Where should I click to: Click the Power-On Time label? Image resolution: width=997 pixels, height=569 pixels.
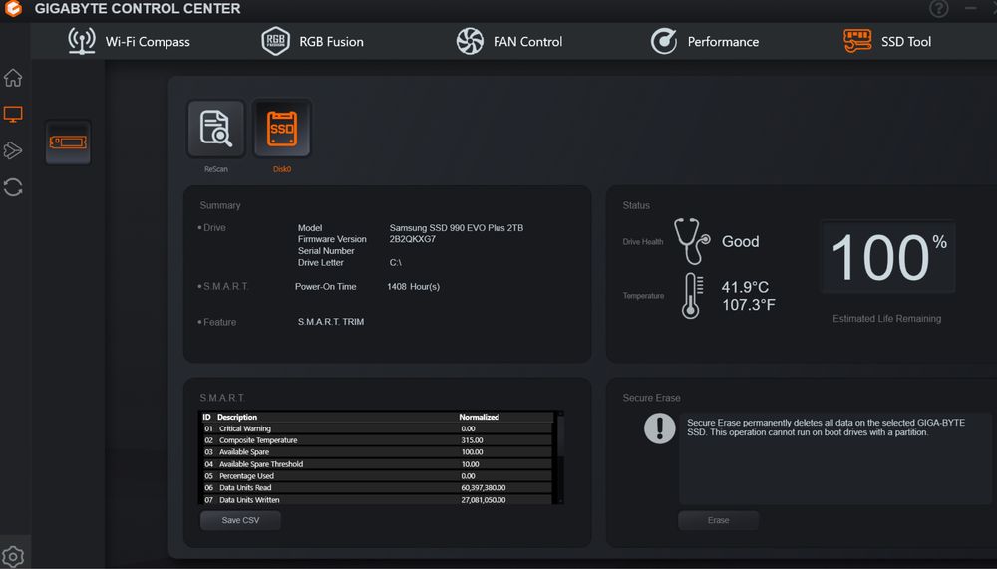pos(326,287)
